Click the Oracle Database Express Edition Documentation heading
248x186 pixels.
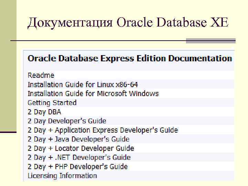130,58
